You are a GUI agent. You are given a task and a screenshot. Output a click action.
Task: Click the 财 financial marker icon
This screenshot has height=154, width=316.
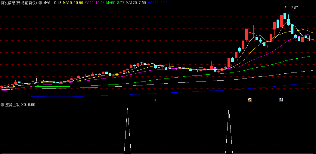pyautogui.click(x=281, y=100)
